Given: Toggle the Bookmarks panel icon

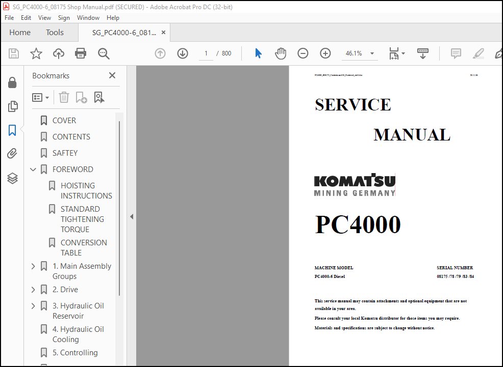Looking at the screenshot, I should click(12, 130).
